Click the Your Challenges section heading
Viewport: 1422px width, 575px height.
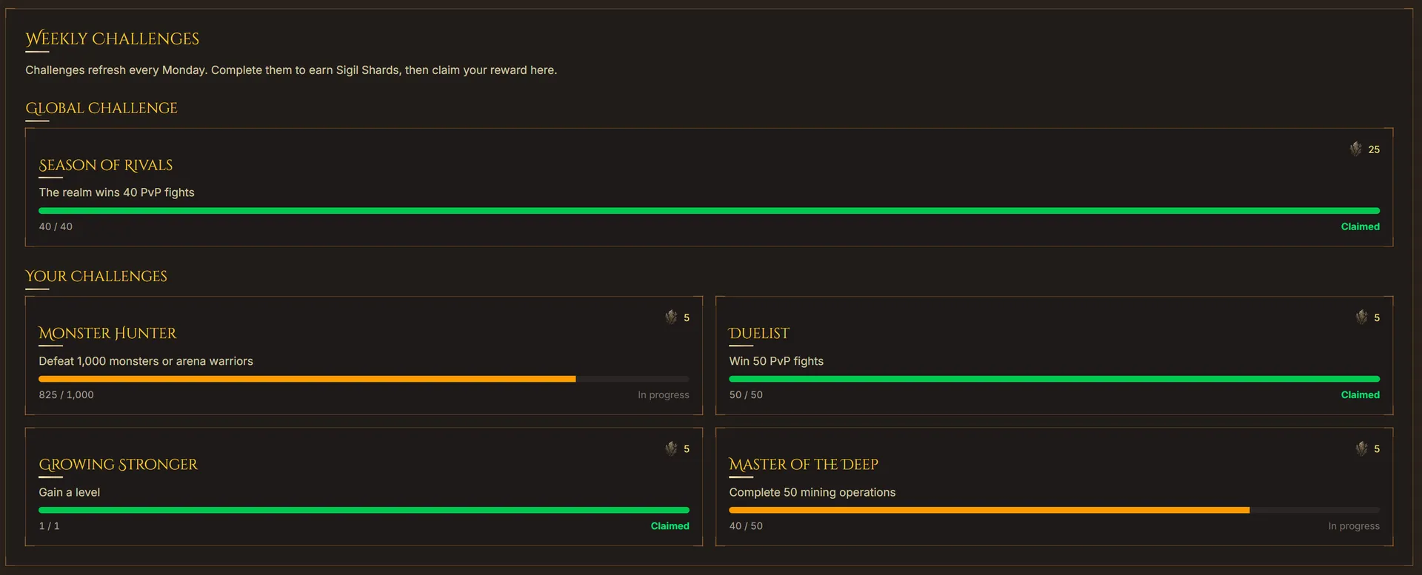pos(96,276)
